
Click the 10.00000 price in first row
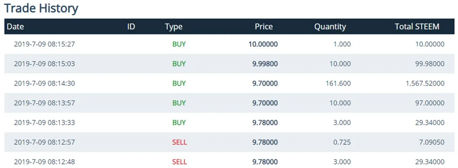[x=263, y=44]
